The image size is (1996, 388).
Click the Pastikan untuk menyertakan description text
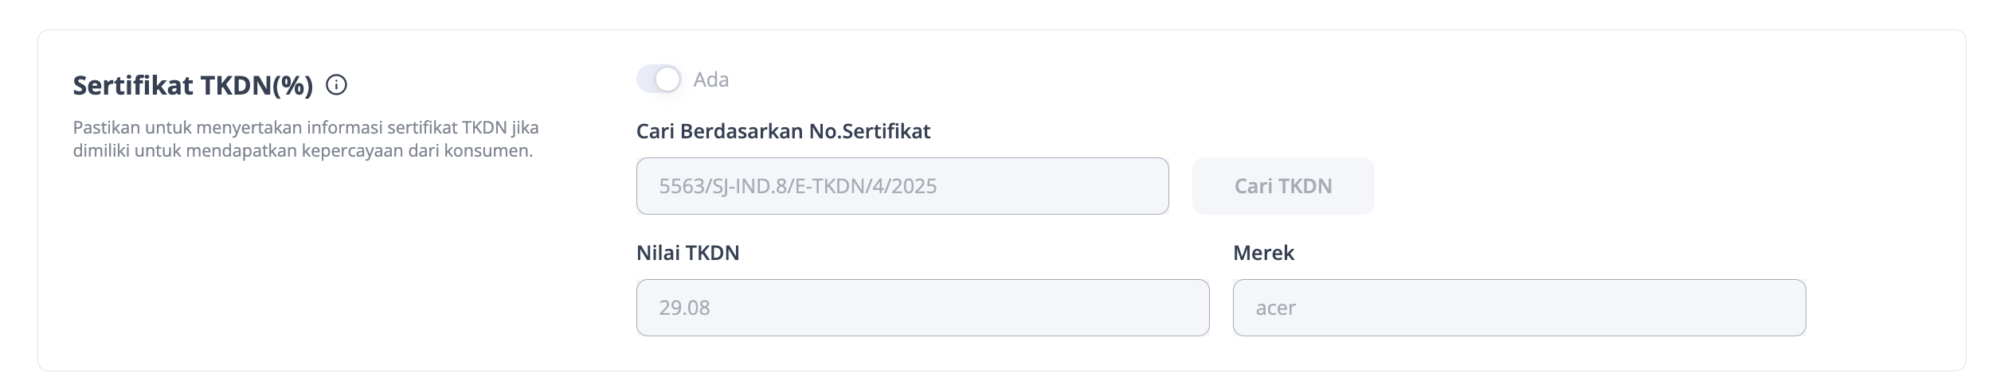306,128
